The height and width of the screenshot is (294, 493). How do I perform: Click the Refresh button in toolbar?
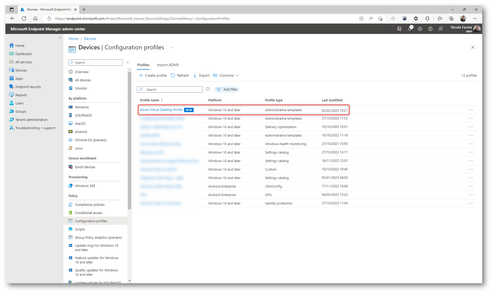click(x=180, y=75)
